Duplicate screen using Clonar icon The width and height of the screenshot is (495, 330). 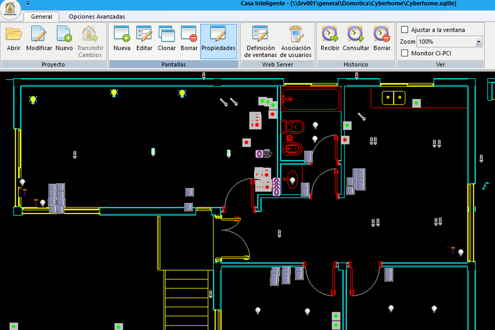point(167,34)
